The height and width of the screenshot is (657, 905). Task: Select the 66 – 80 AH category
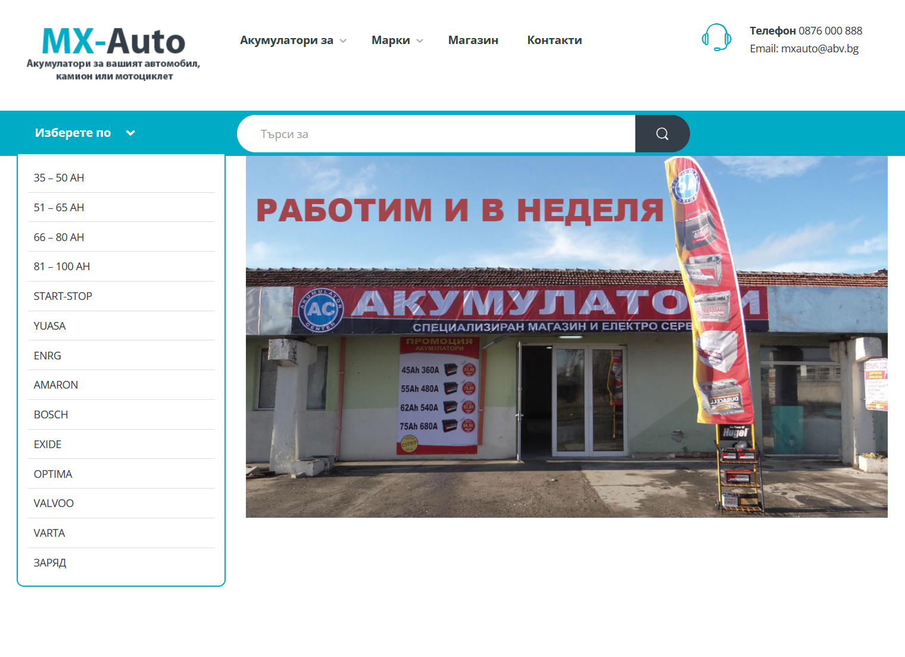pyautogui.click(x=121, y=237)
